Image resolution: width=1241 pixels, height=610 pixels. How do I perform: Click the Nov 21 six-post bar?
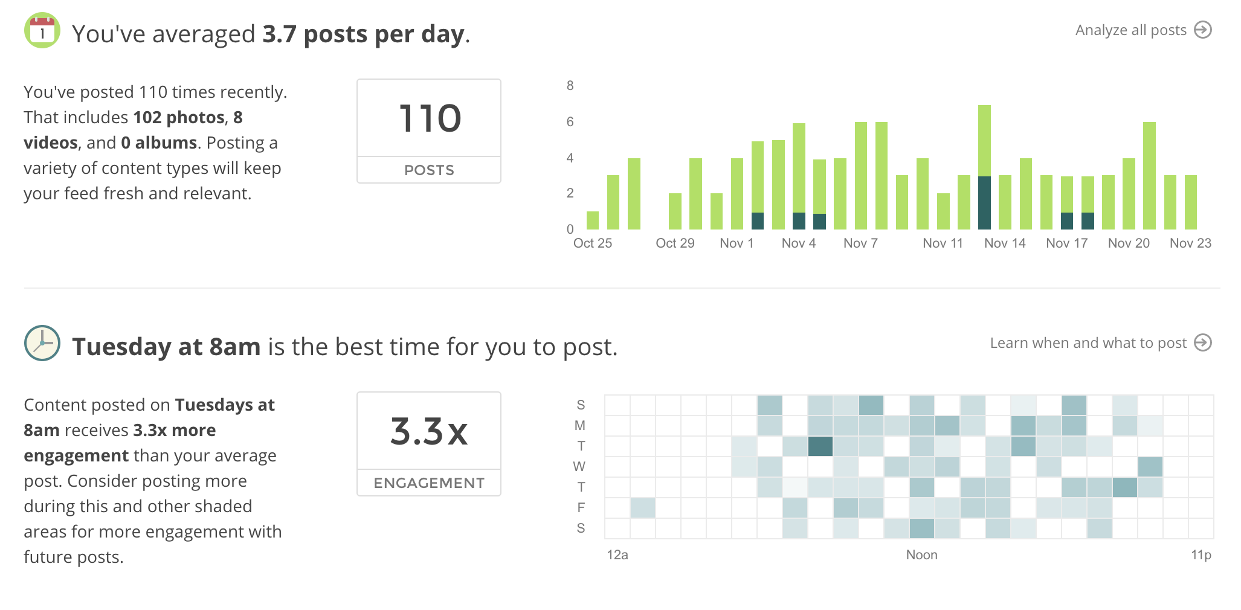point(1149,175)
